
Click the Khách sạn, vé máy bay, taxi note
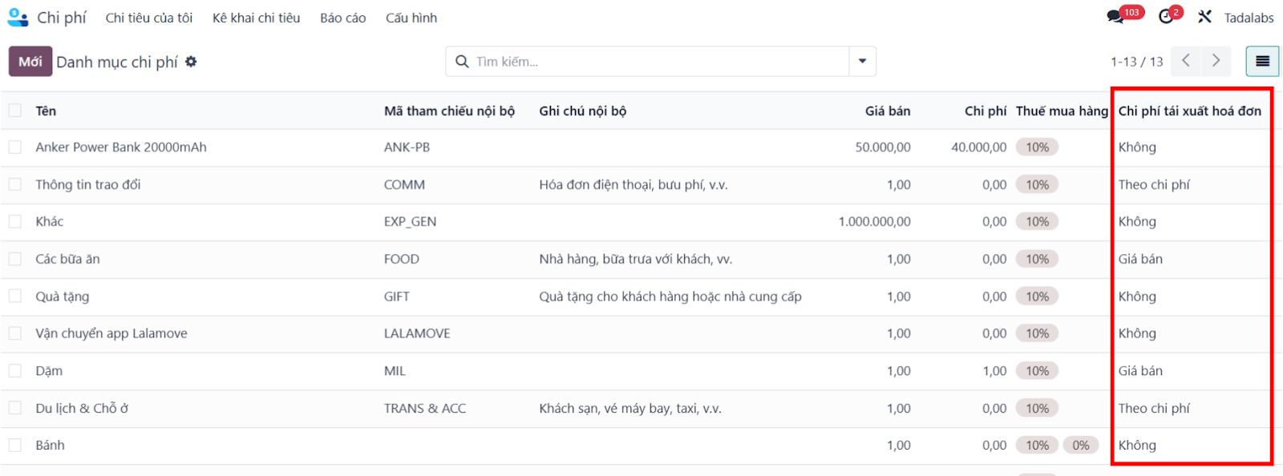pos(630,408)
